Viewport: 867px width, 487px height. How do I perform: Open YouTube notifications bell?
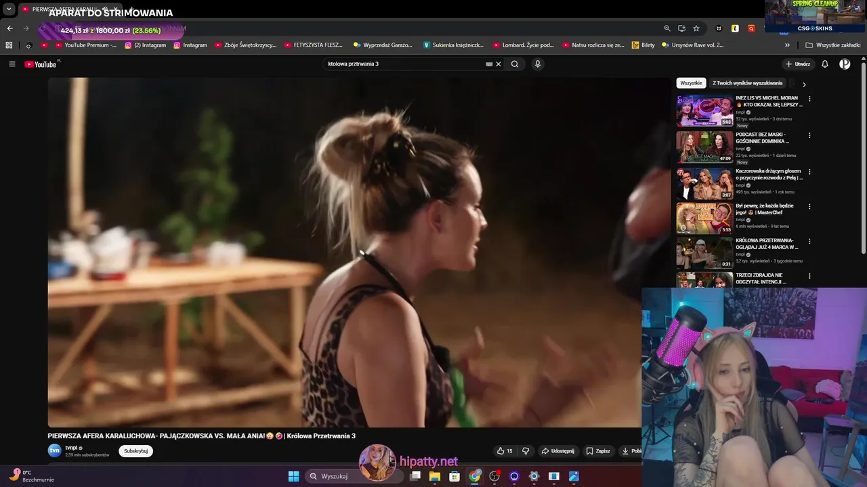point(825,64)
